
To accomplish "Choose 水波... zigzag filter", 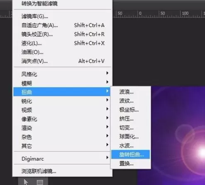I will coord(130,145).
